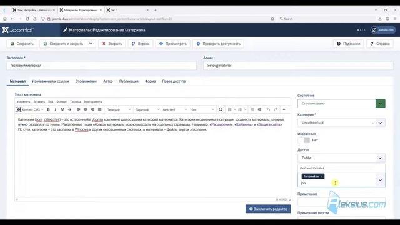Focus the Примечание input field
The width and height of the screenshot is (400, 225).
coord(341,202)
